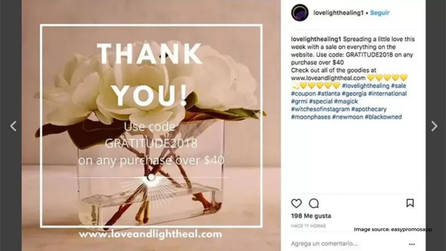This screenshot has height=251, width=446.
Task: Open the #blackowned hashtag
Action: coord(383,117)
